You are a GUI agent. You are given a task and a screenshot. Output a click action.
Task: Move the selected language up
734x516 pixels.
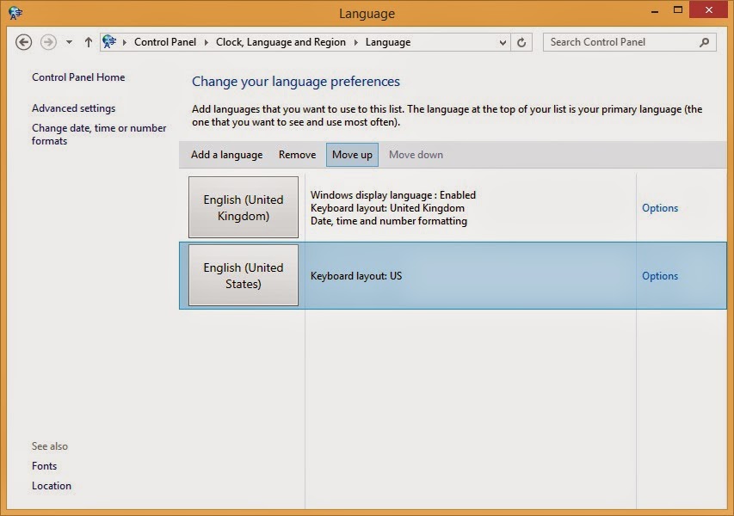(352, 155)
